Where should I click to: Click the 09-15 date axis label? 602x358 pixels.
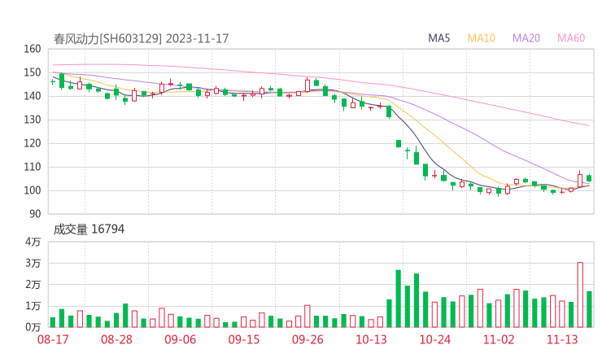tap(244, 339)
